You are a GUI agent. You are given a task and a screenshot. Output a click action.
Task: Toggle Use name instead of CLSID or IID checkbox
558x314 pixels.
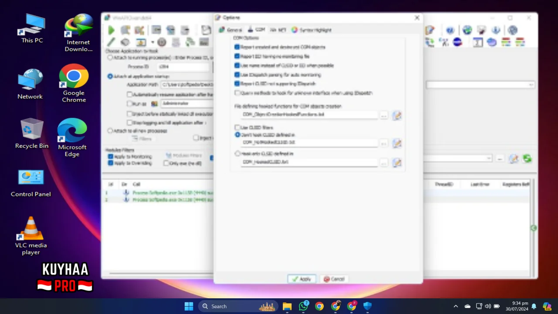tap(237, 65)
